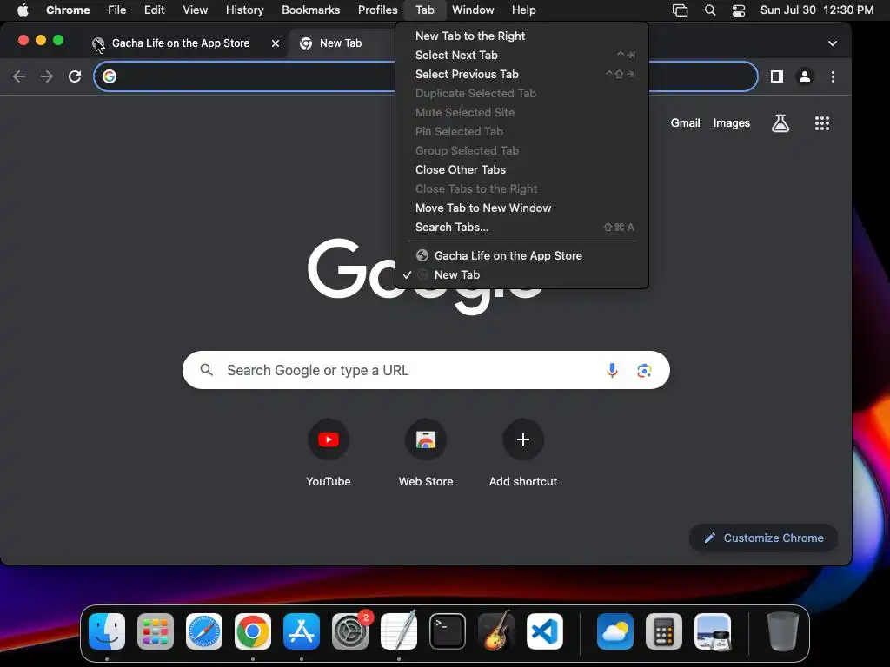Choose New Tab to the Right
The height and width of the screenshot is (667, 890).
pos(521,36)
